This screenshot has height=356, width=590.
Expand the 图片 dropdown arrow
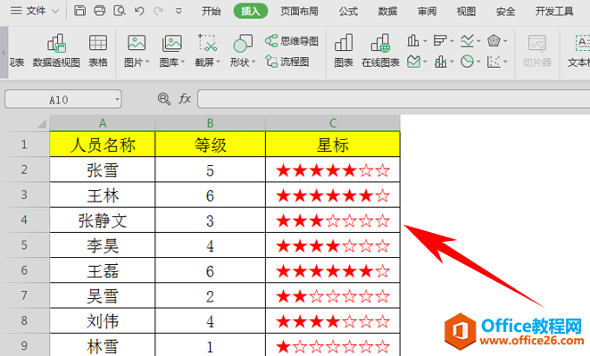[147, 62]
